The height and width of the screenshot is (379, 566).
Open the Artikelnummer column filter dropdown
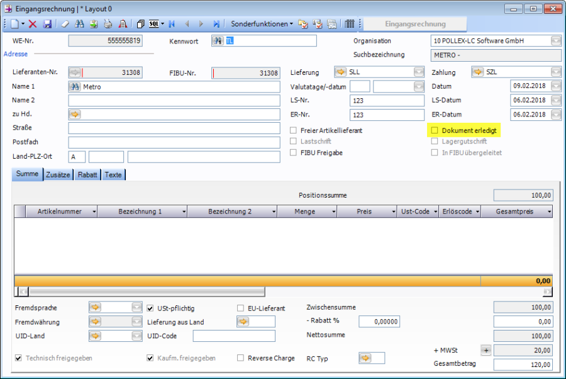coord(94,212)
